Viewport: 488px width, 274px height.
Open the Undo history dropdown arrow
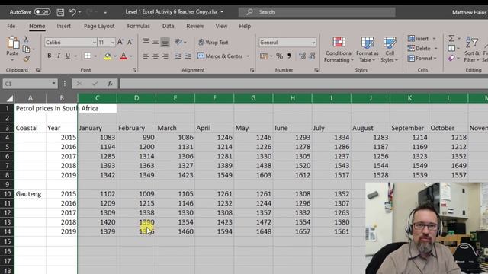point(79,12)
